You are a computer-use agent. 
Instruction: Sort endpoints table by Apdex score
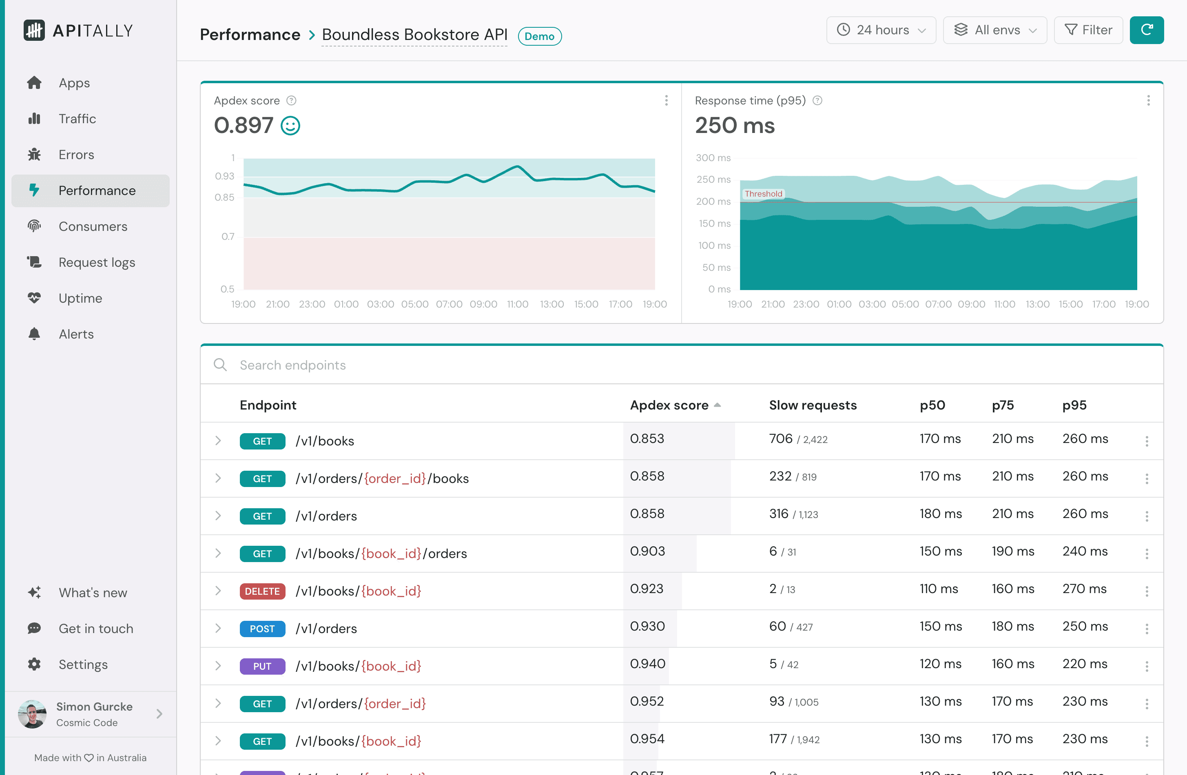[668, 405]
